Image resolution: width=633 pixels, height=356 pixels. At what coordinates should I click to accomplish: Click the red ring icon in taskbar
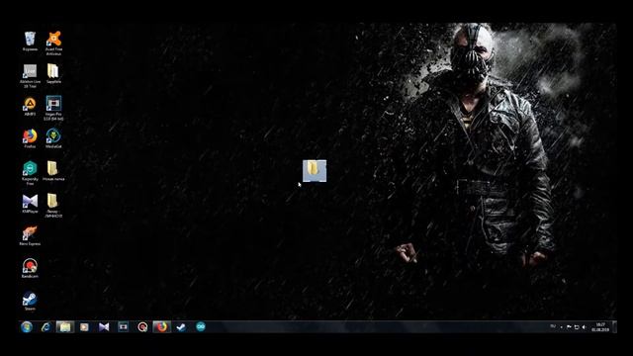[x=142, y=327]
